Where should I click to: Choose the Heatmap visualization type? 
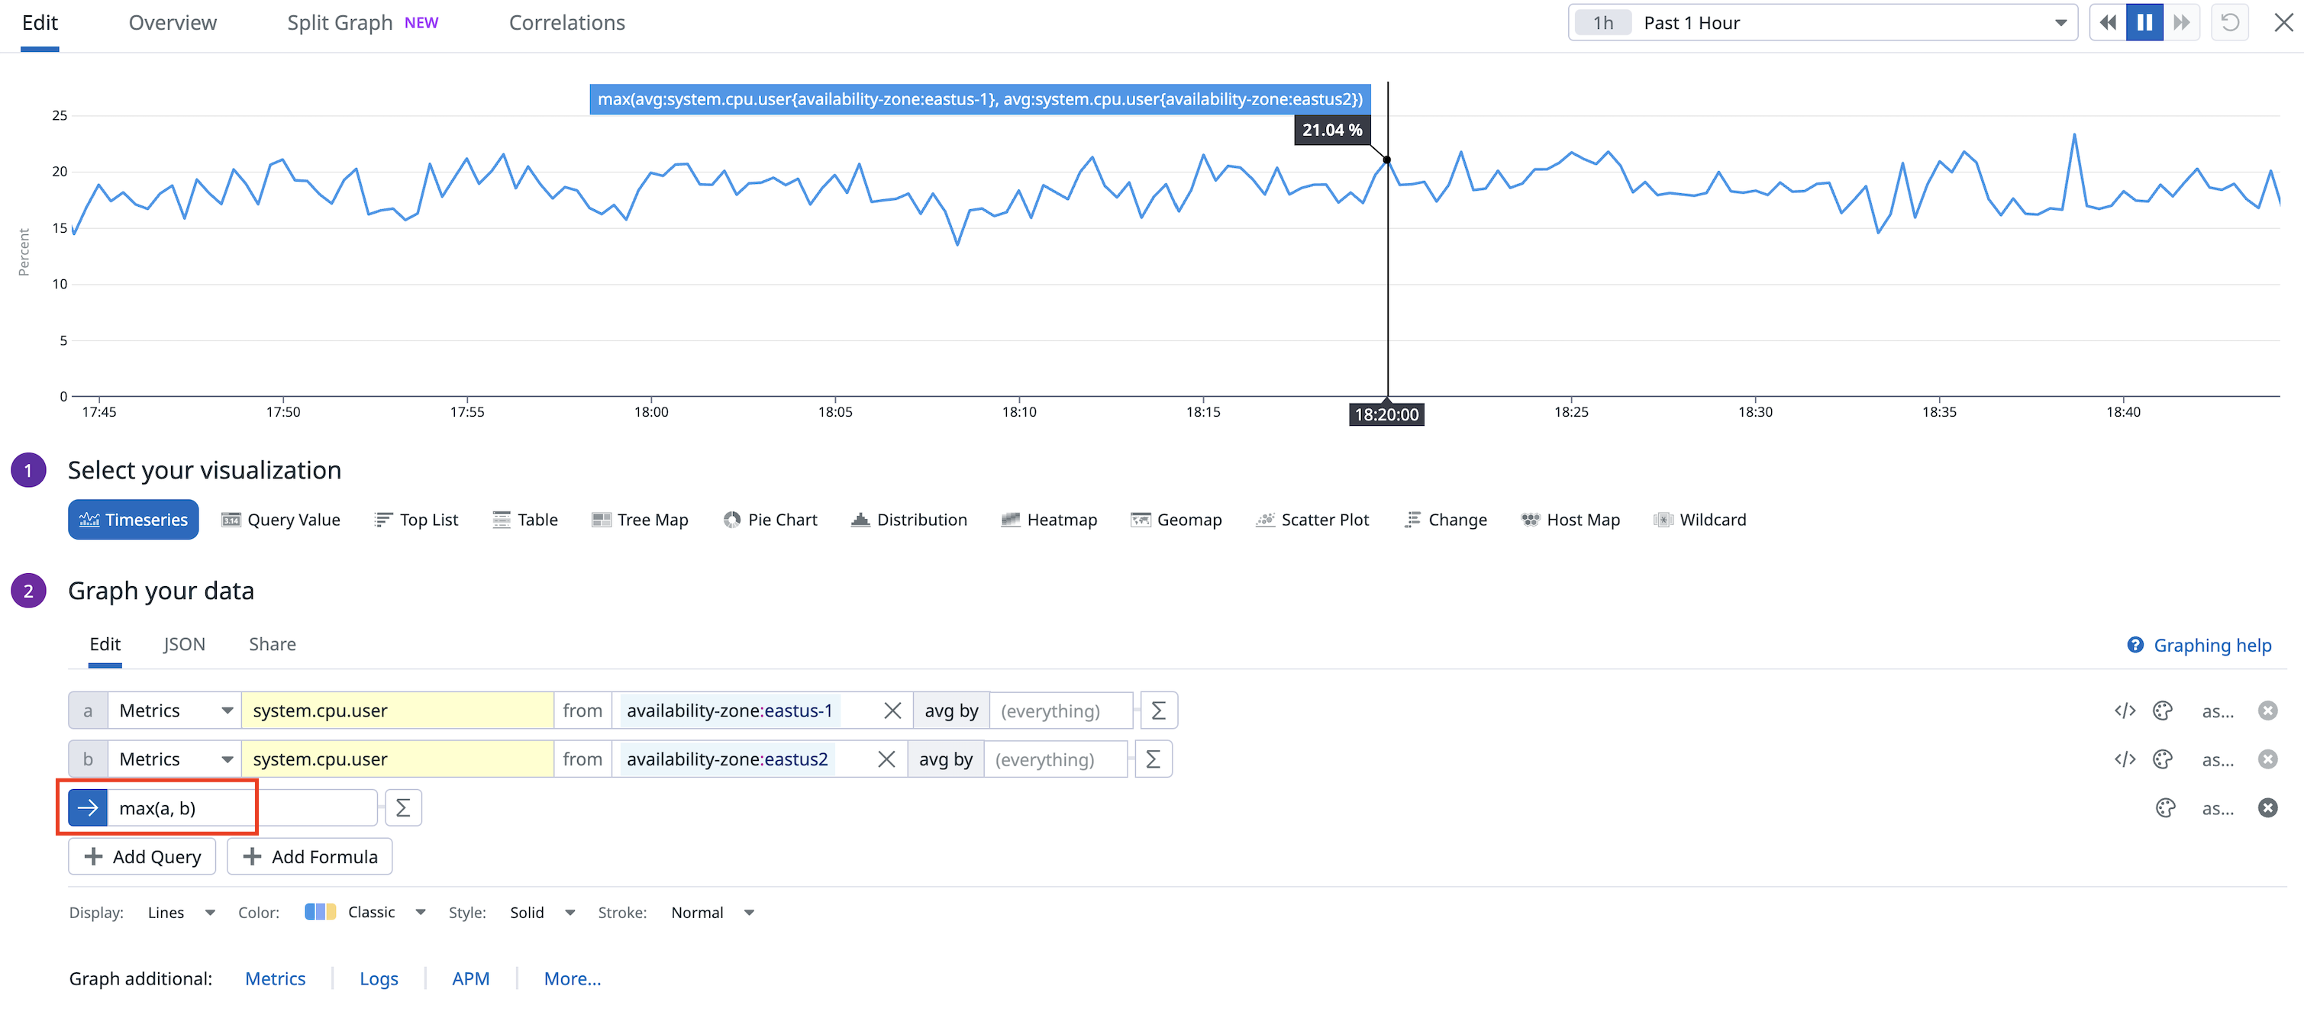pyautogui.click(x=1049, y=520)
